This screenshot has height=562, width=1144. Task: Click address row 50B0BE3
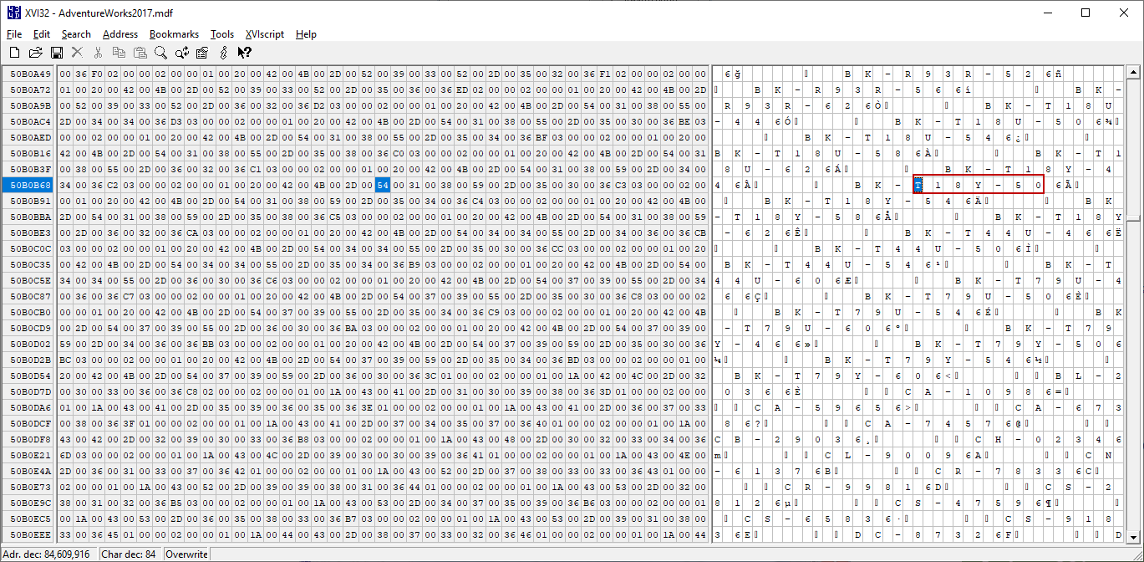(29, 233)
